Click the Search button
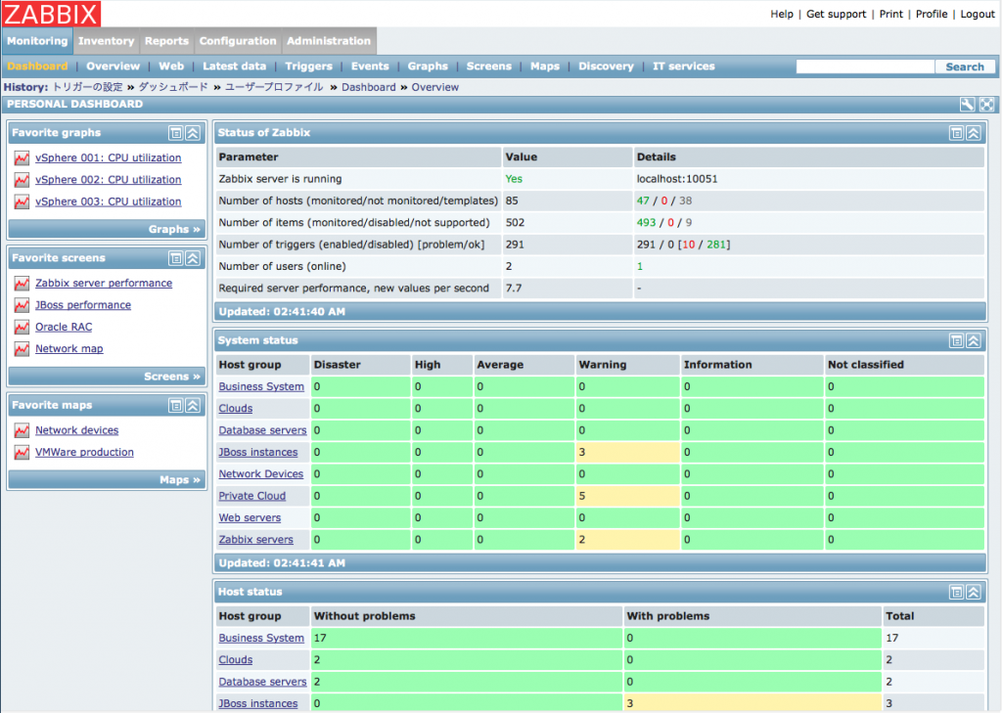1002x713 pixels. [x=966, y=66]
